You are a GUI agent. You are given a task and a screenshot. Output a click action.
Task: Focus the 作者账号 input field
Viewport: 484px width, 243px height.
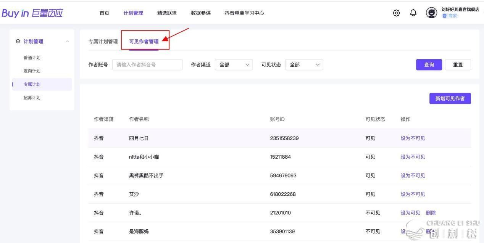pos(147,65)
